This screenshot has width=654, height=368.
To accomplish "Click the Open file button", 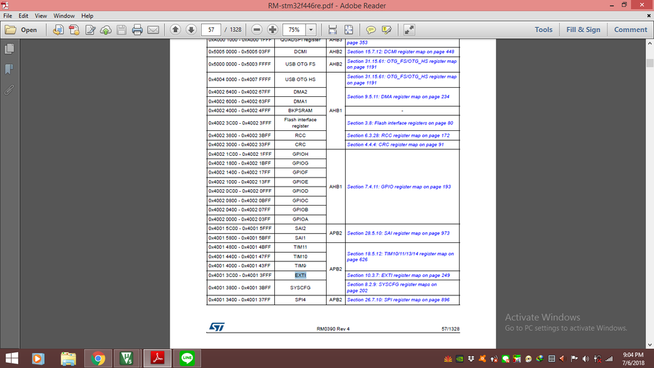I will (21, 29).
